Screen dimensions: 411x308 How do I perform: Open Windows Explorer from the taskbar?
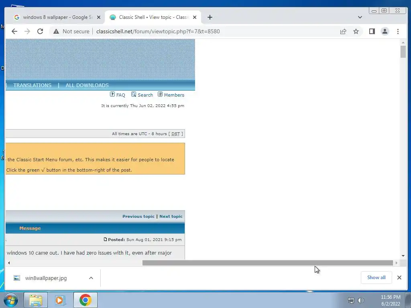tap(36, 300)
